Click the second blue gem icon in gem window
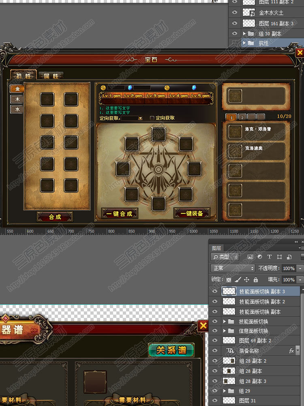This screenshot has width=304, height=406. click(x=194, y=88)
